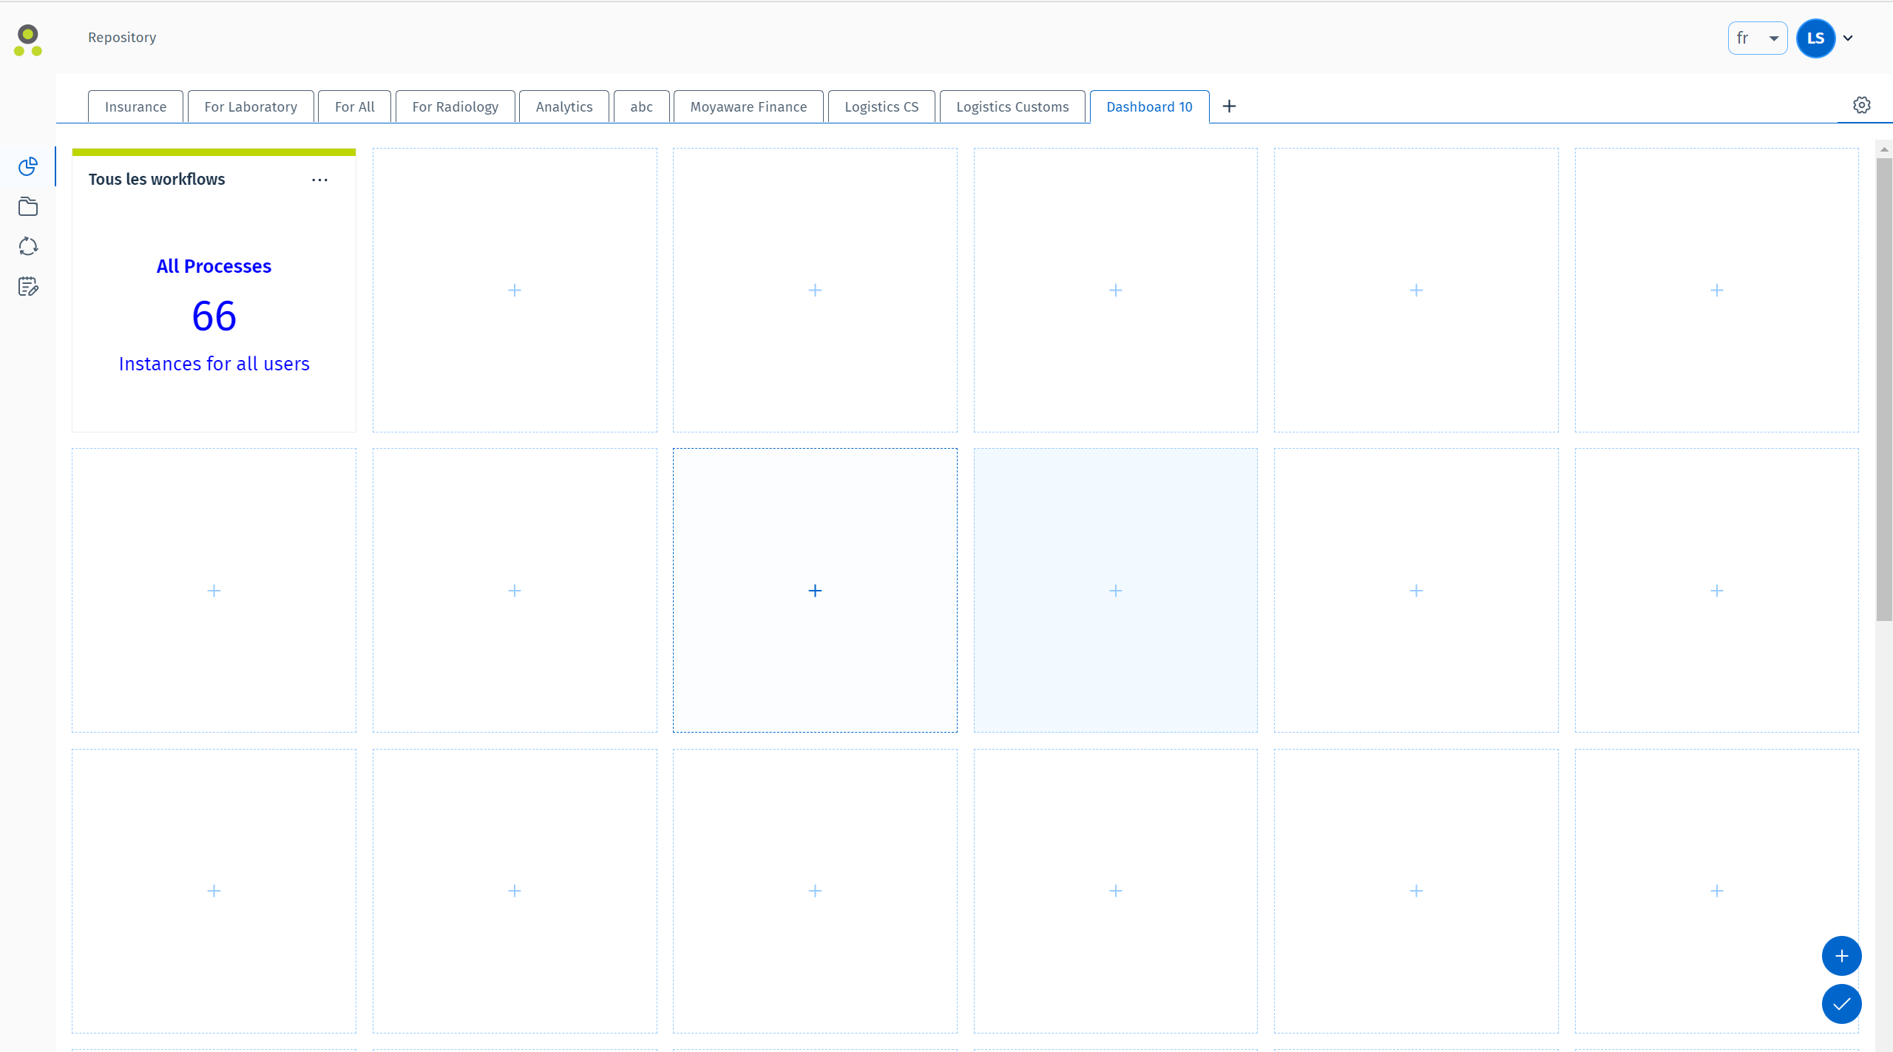Image resolution: width=1893 pixels, height=1052 pixels.
Task: Click the process cycle arrows sidebar icon
Action: tap(28, 246)
